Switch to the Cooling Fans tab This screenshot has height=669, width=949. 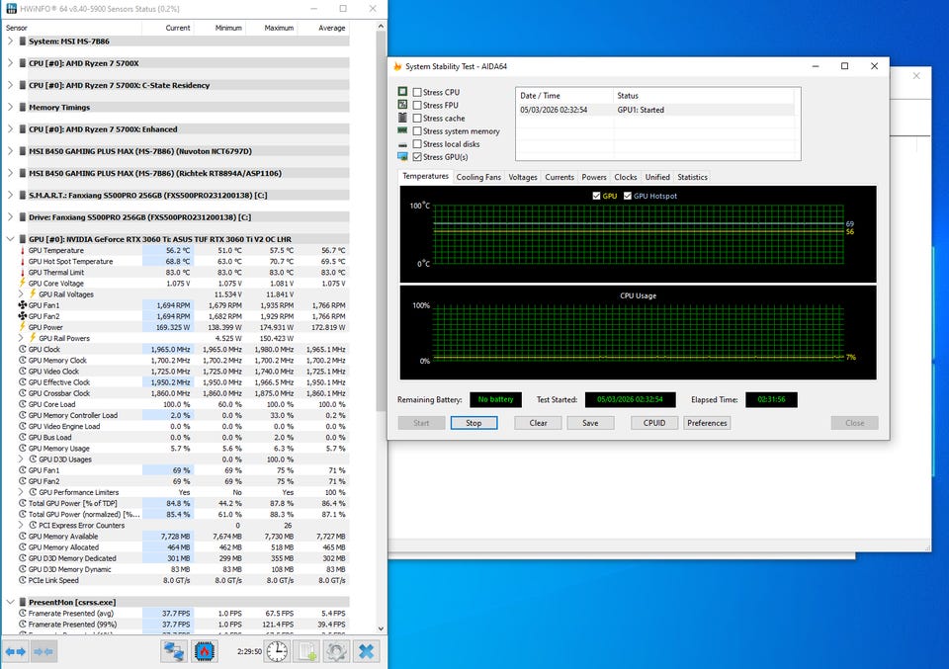pos(478,177)
